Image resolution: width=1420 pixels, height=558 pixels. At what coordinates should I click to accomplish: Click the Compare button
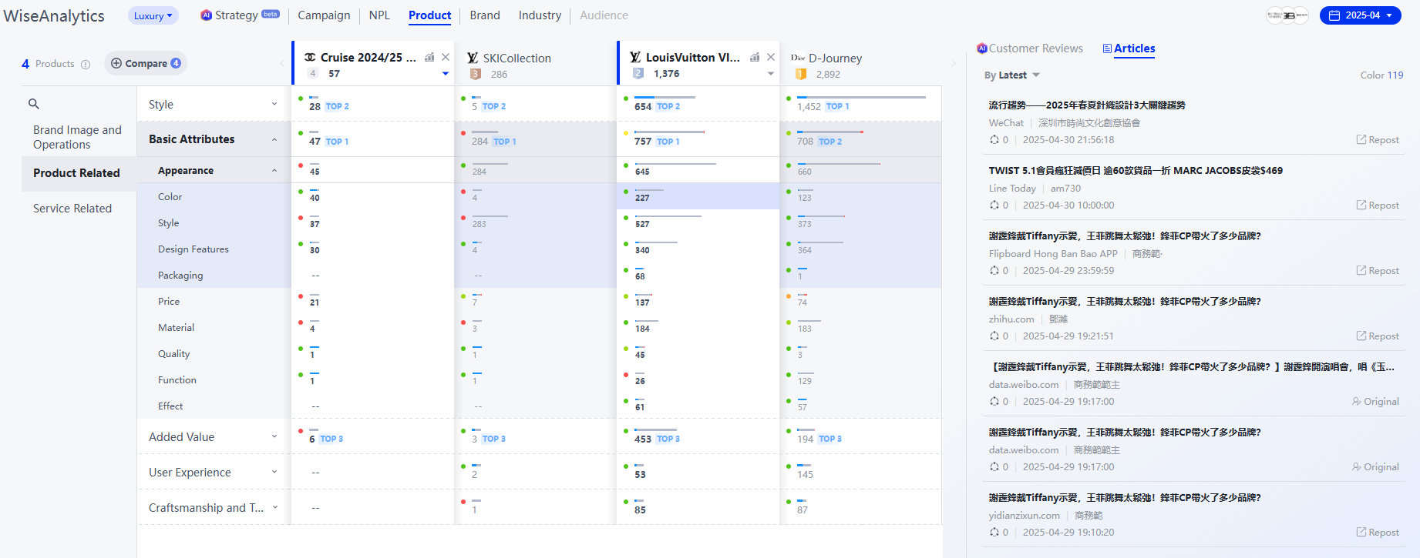[x=146, y=64]
